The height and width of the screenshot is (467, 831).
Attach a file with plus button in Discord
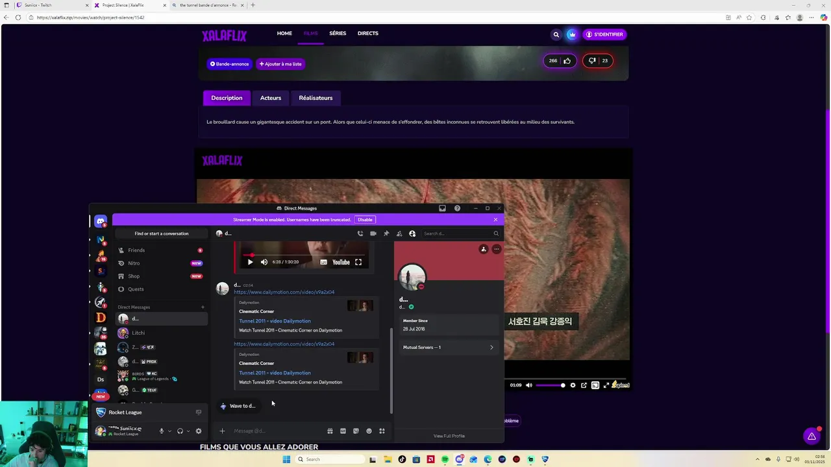click(222, 431)
